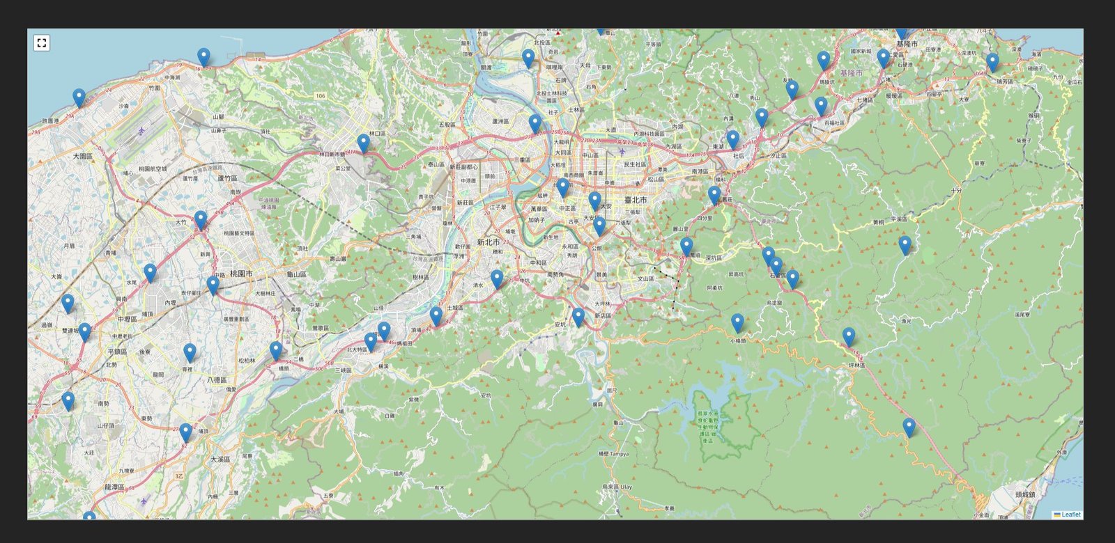Select the marker above 萬華區 by the river
This screenshot has height=543, width=1115.
tap(563, 189)
